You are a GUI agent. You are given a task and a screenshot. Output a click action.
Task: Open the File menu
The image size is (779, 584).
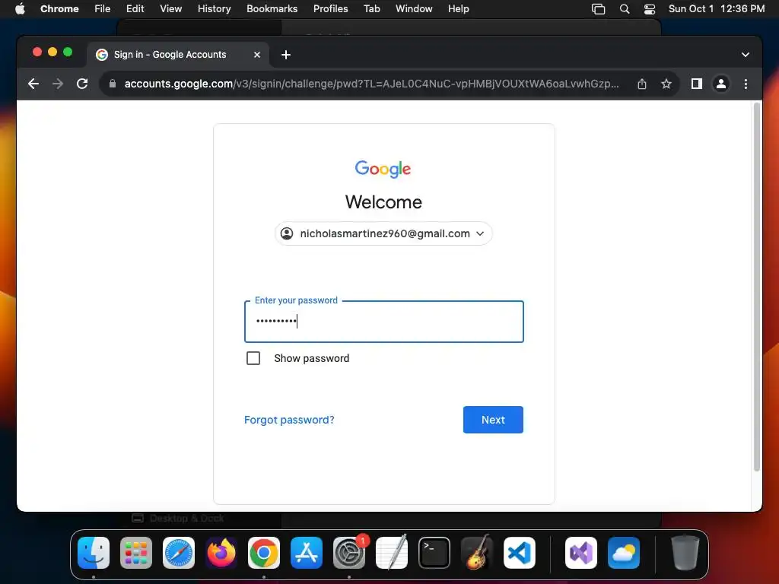[x=103, y=9]
